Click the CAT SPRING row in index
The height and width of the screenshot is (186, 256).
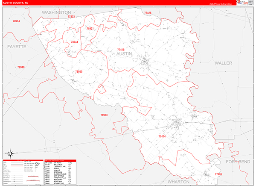[61, 176]
